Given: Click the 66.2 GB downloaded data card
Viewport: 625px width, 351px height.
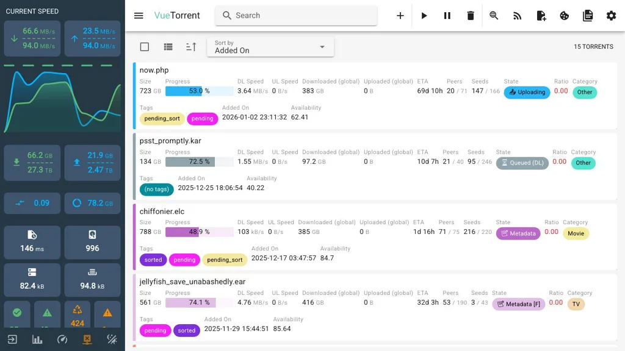Looking at the screenshot, I should pyautogui.click(x=32, y=162).
